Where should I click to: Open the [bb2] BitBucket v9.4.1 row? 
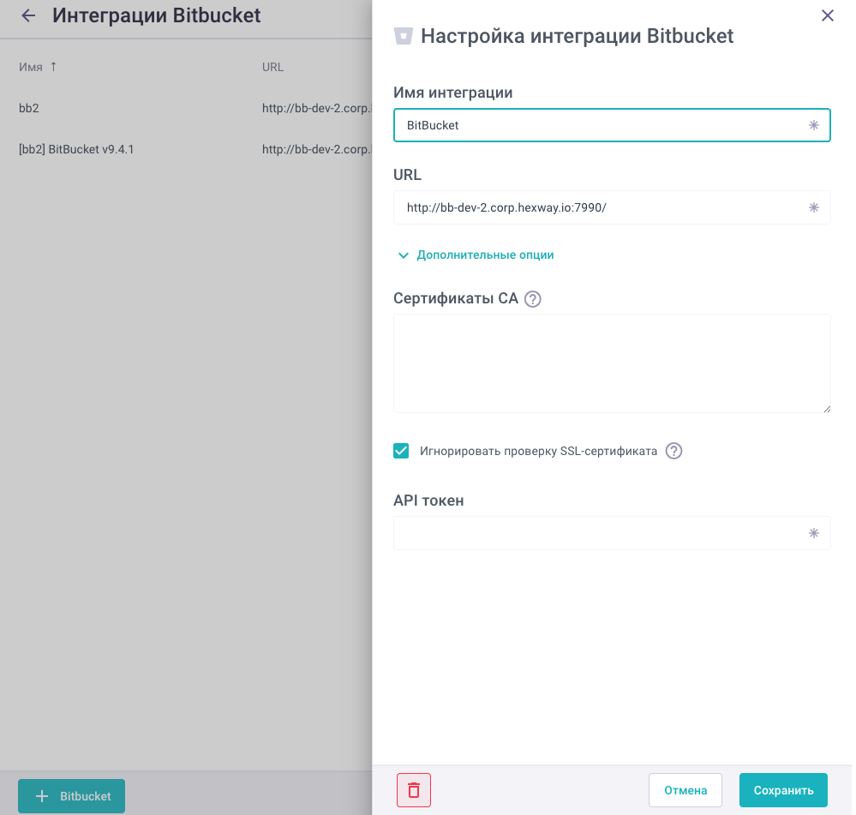click(186, 150)
